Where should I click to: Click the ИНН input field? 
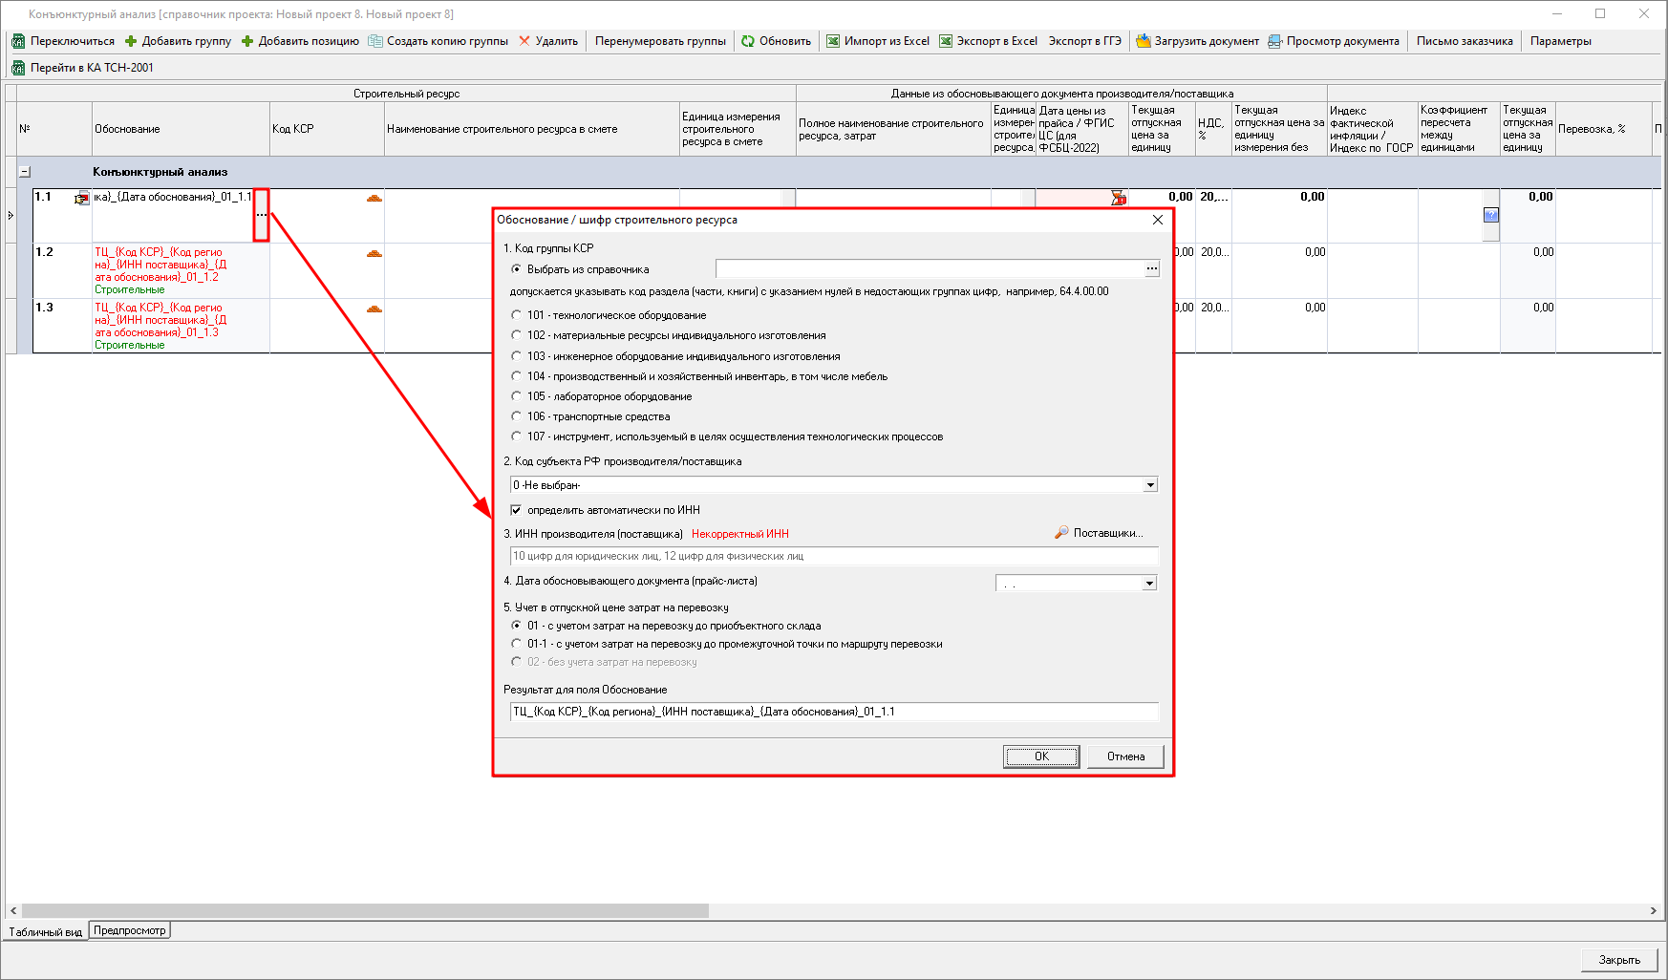coord(833,556)
